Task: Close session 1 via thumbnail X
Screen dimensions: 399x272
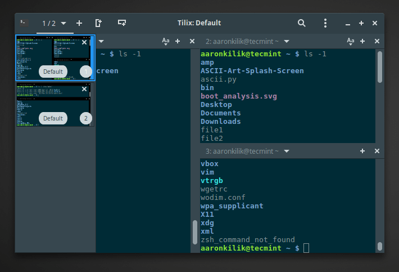Action: 84,42
